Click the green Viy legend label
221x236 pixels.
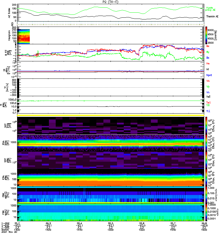[x=208, y=87]
